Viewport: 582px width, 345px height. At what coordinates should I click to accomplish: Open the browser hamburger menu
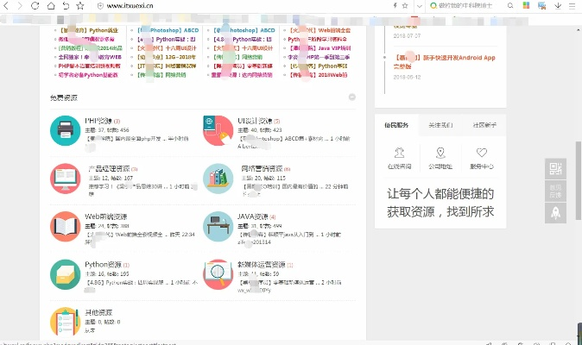(x=572, y=5)
